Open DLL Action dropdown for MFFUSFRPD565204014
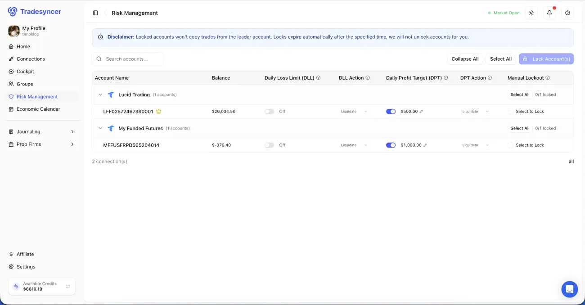 [354, 145]
